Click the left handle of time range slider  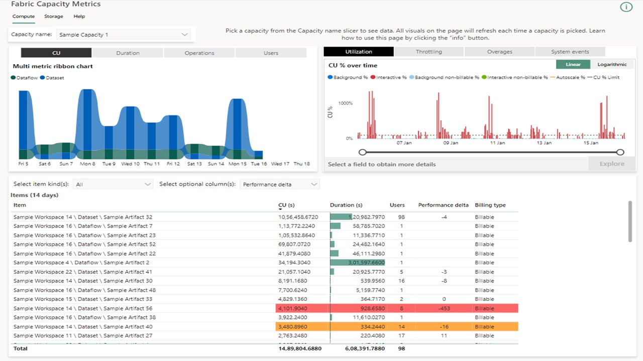pyautogui.click(x=363, y=152)
